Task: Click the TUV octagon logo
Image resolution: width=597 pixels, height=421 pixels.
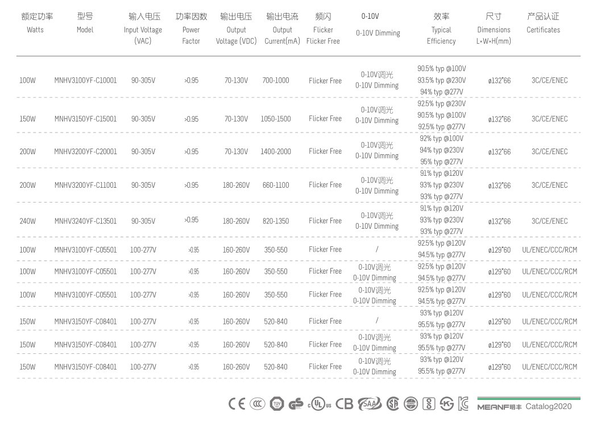Action: [x=277, y=404]
